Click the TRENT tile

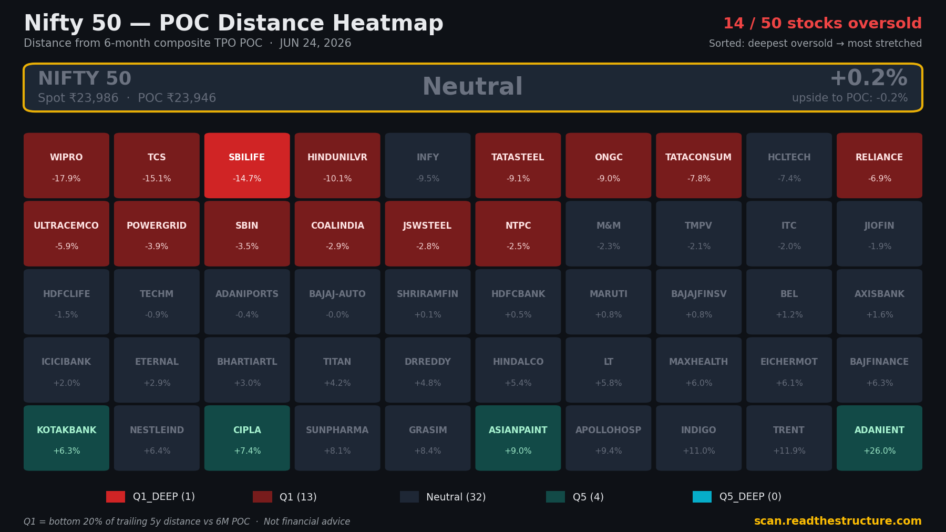[789, 438]
